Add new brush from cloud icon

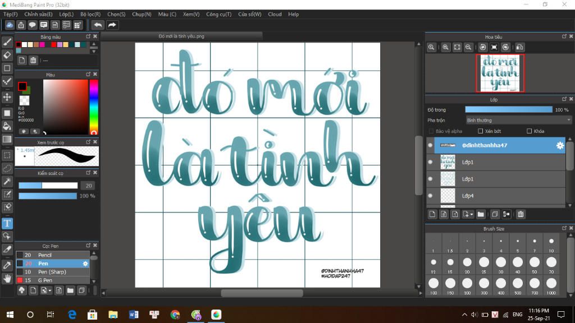pyautogui.click(x=22, y=290)
